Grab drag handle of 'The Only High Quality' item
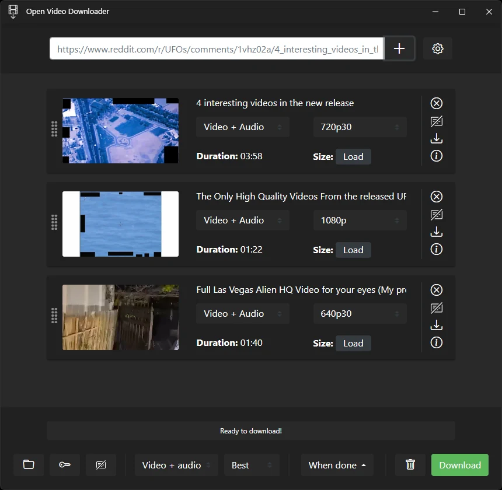The height and width of the screenshot is (490, 502). 54,222
